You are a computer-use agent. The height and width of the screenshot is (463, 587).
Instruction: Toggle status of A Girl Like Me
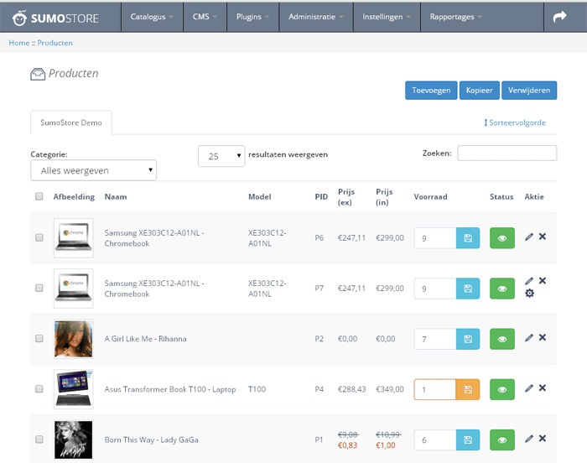pyautogui.click(x=501, y=339)
